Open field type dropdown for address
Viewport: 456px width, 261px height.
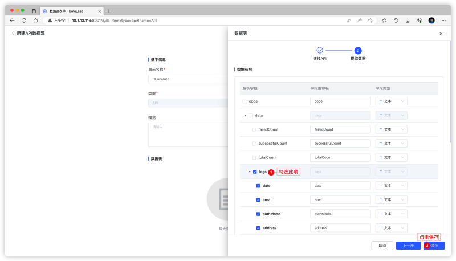click(x=391, y=228)
